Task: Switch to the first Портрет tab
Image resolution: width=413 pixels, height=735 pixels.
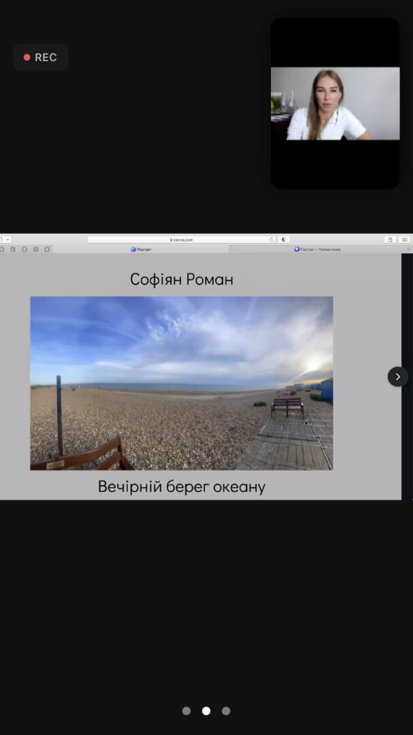Action: (141, 249)
